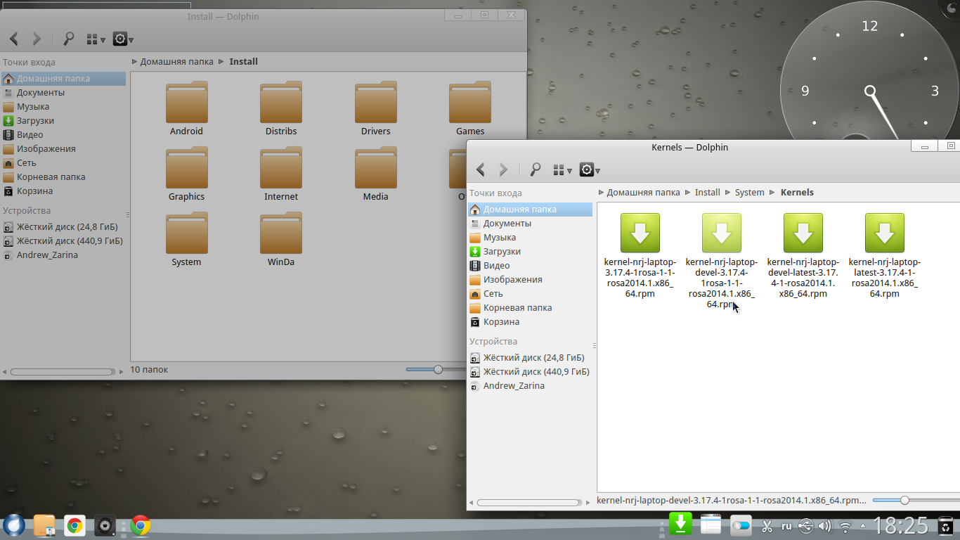Select Корзина in Install window sidebar
Viewport: 960px width, 540px height.
(x=34, y=191)
